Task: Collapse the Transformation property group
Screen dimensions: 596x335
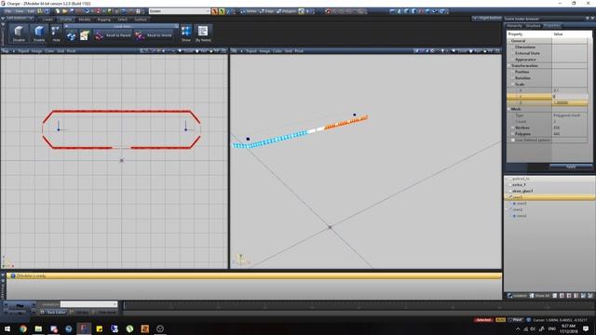Action: (x=509, y=66)
